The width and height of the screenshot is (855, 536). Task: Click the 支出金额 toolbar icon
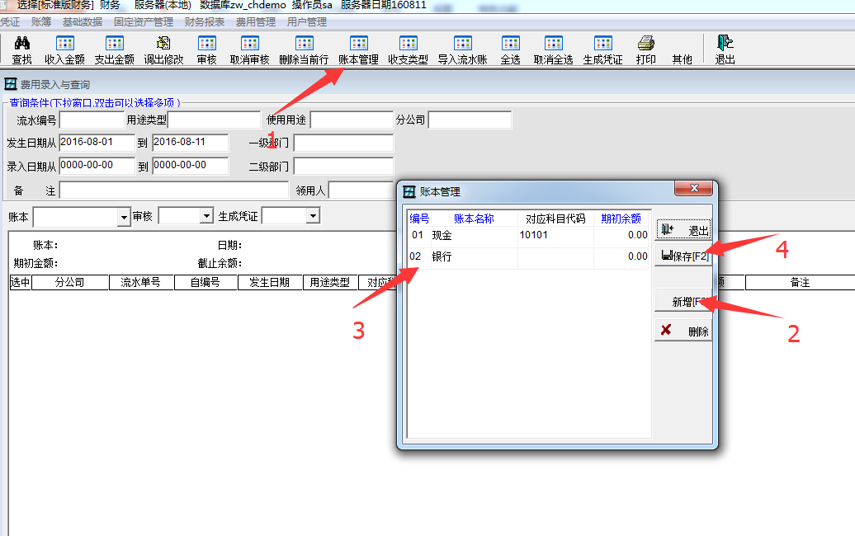point(114,49)
